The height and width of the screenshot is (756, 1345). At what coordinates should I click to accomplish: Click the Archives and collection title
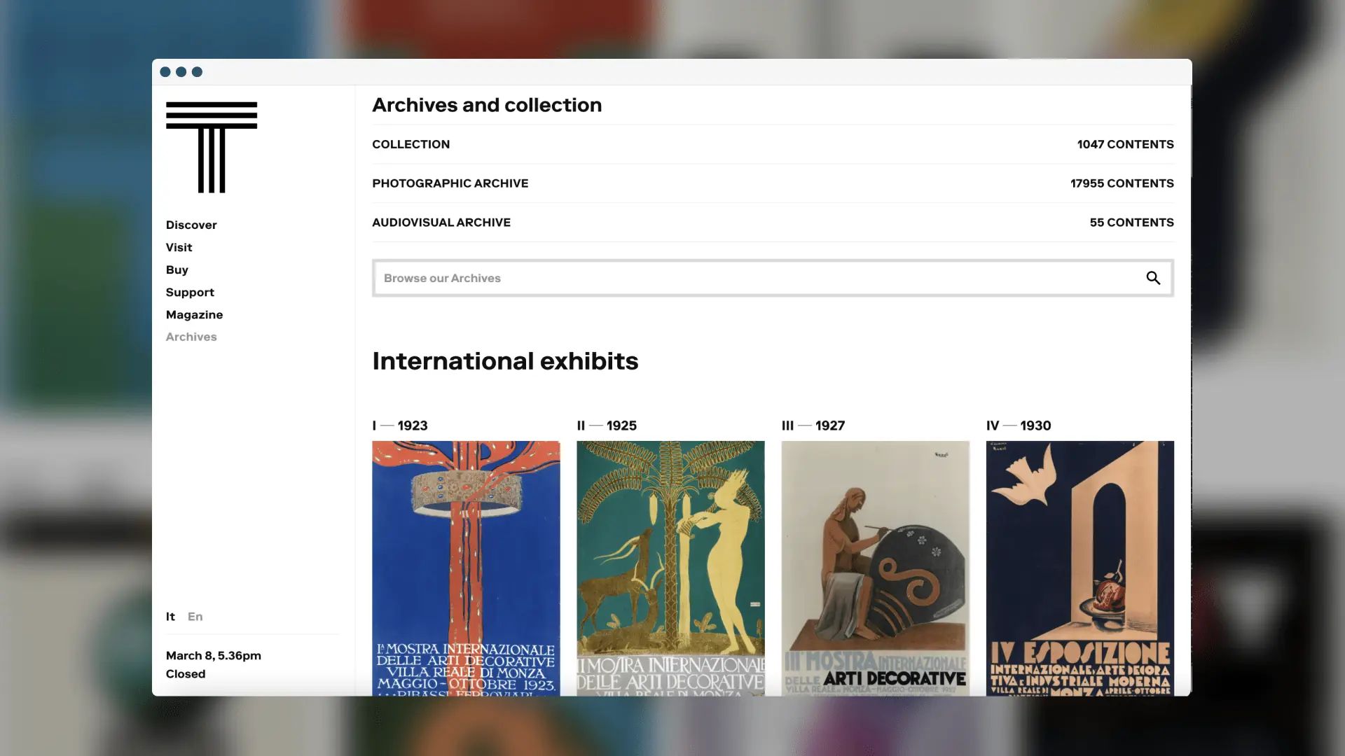pos(487,105)
